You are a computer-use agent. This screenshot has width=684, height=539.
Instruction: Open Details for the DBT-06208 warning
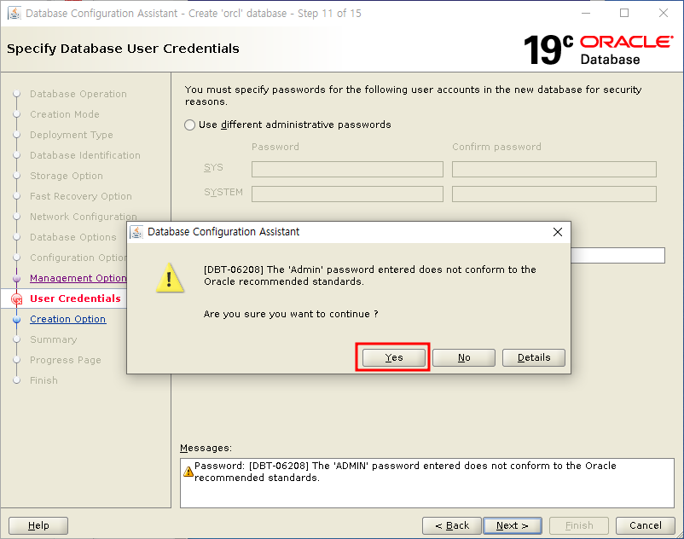coord(534,357)
